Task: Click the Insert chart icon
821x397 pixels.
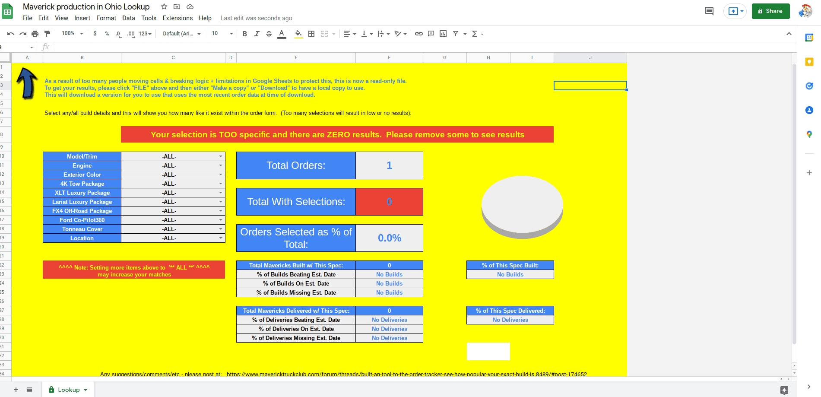Action: coord(443,34)
